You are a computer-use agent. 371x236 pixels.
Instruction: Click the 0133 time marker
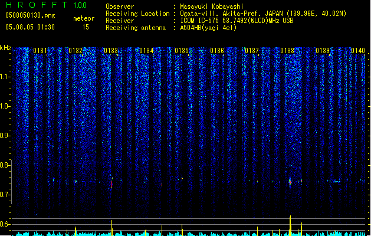(111, 51)
